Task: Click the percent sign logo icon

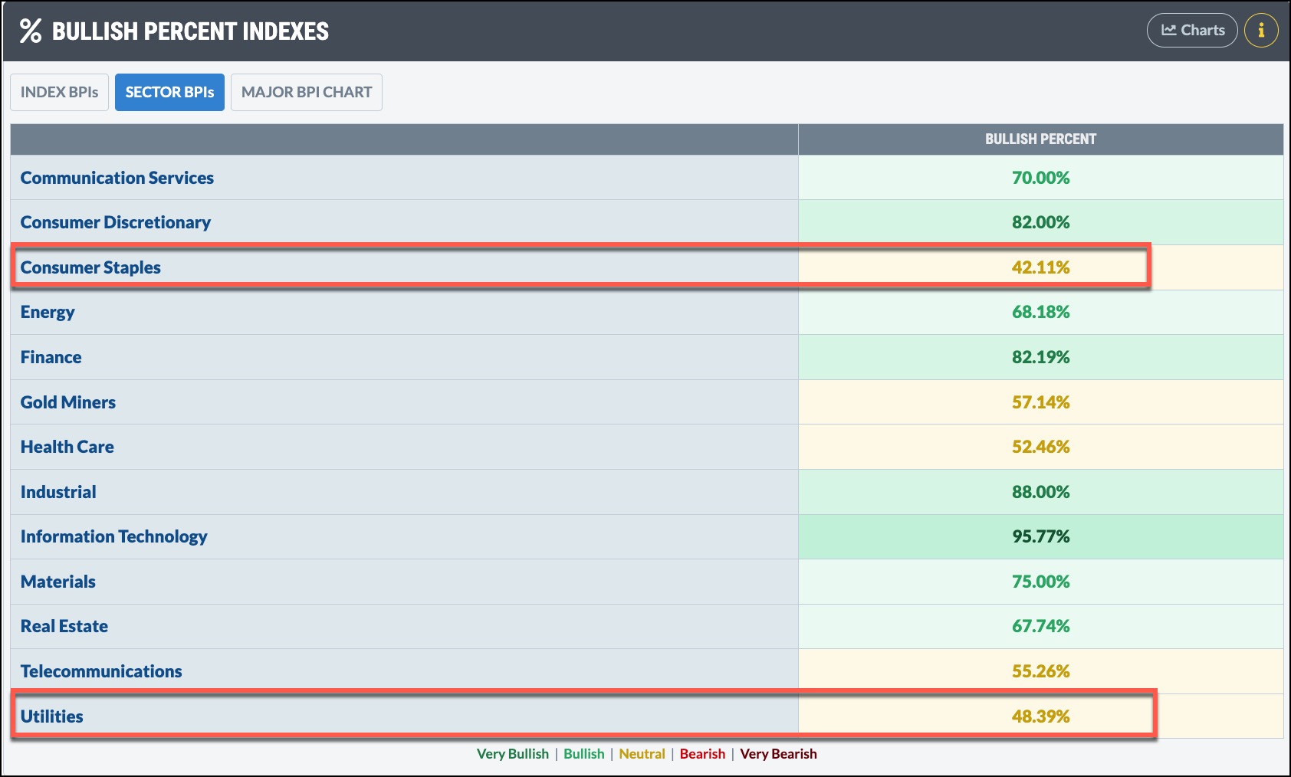Action: click(x=31, y=31)
